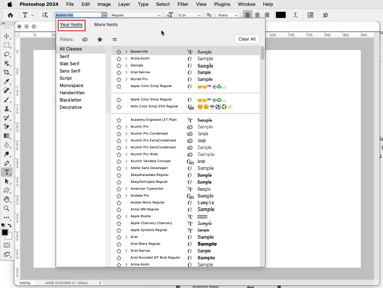Open the Type menu

(x=143, y=4)
